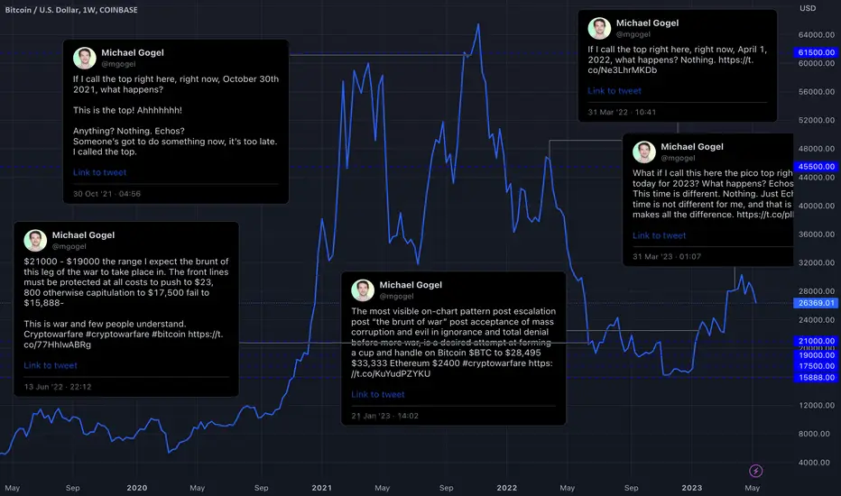The image size is (841, 496).
Task: Select the 45500.00 price level label
Action: 816,167
